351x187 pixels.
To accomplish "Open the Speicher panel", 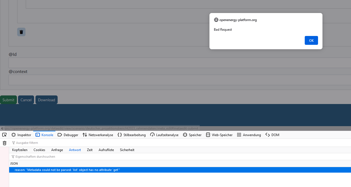I will [192, 135].
